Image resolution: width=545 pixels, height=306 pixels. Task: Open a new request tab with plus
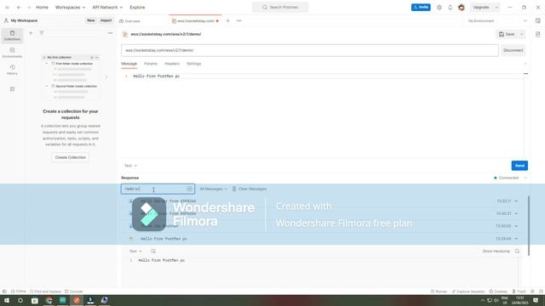(x=227, y=20)
